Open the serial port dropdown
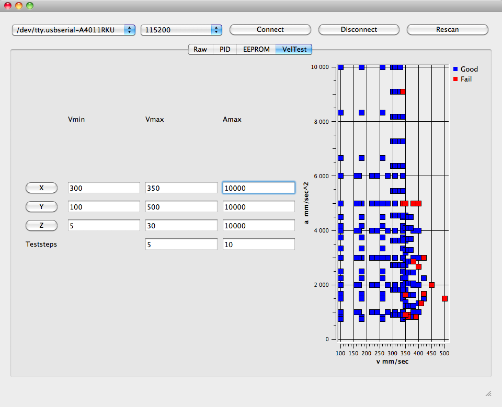 pos(74,30)
